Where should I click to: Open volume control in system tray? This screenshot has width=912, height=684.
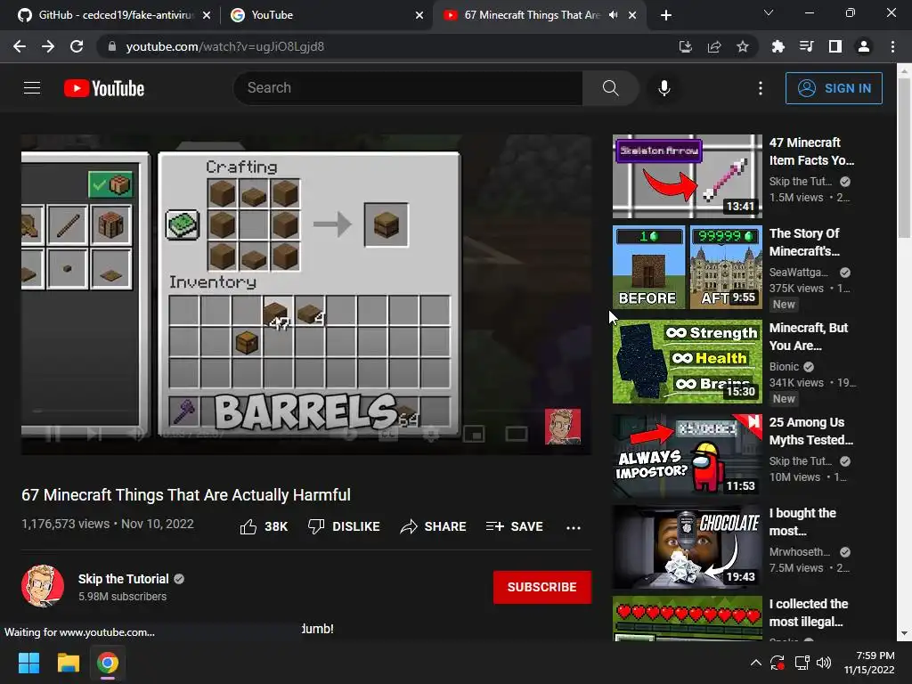coord(824,663)
